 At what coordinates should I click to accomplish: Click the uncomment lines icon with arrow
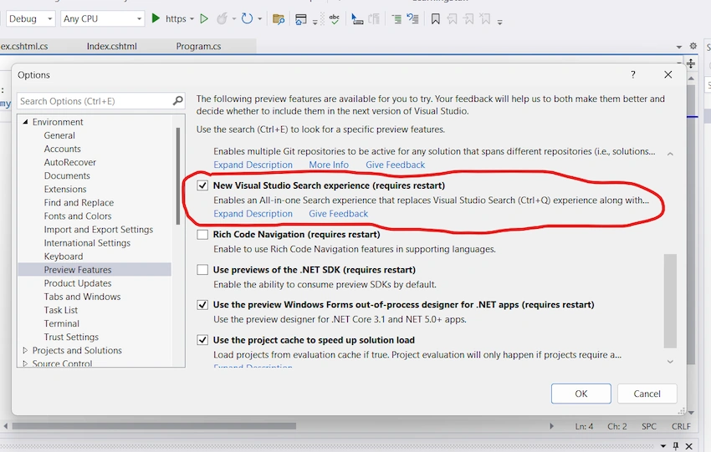point(412,19)
